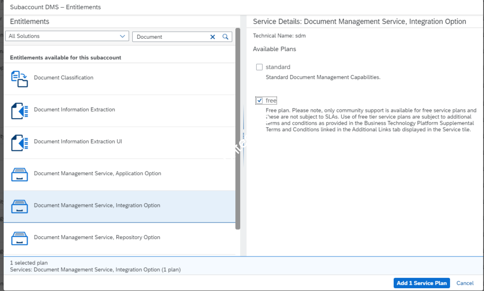Click Add 1 Service Plan button
The width and height of the screenshot is (484, 291).
pos(422,283)
